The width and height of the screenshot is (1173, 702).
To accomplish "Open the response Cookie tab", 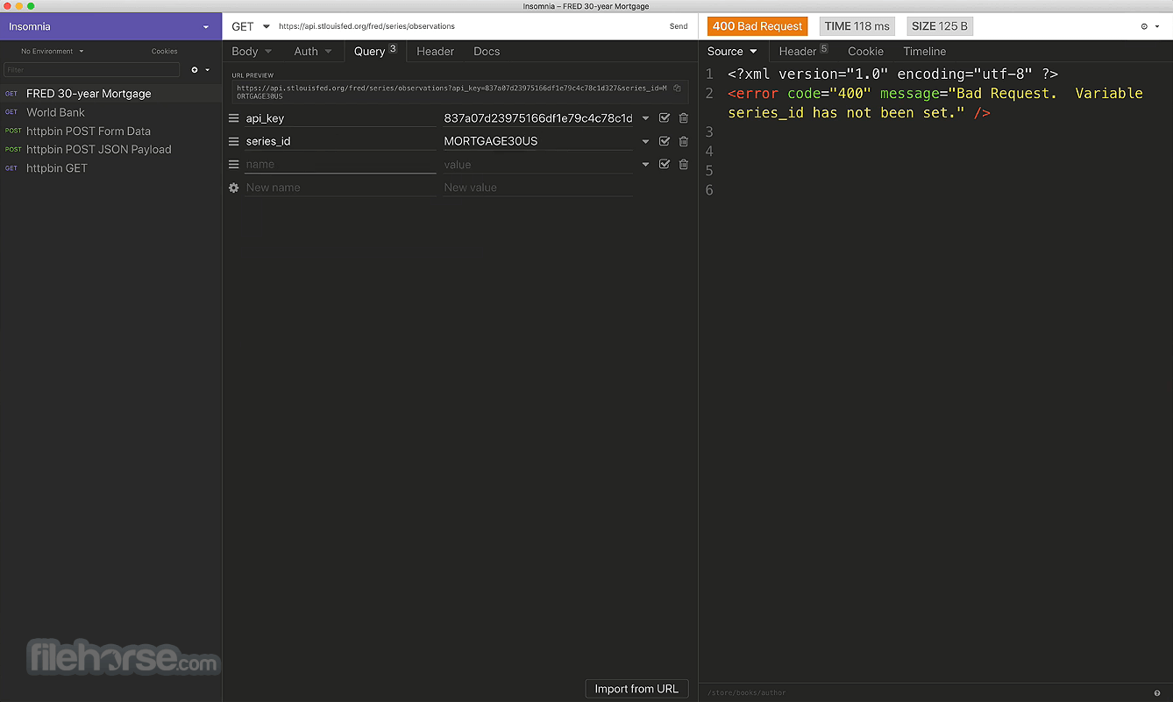I will pos(865,52).
